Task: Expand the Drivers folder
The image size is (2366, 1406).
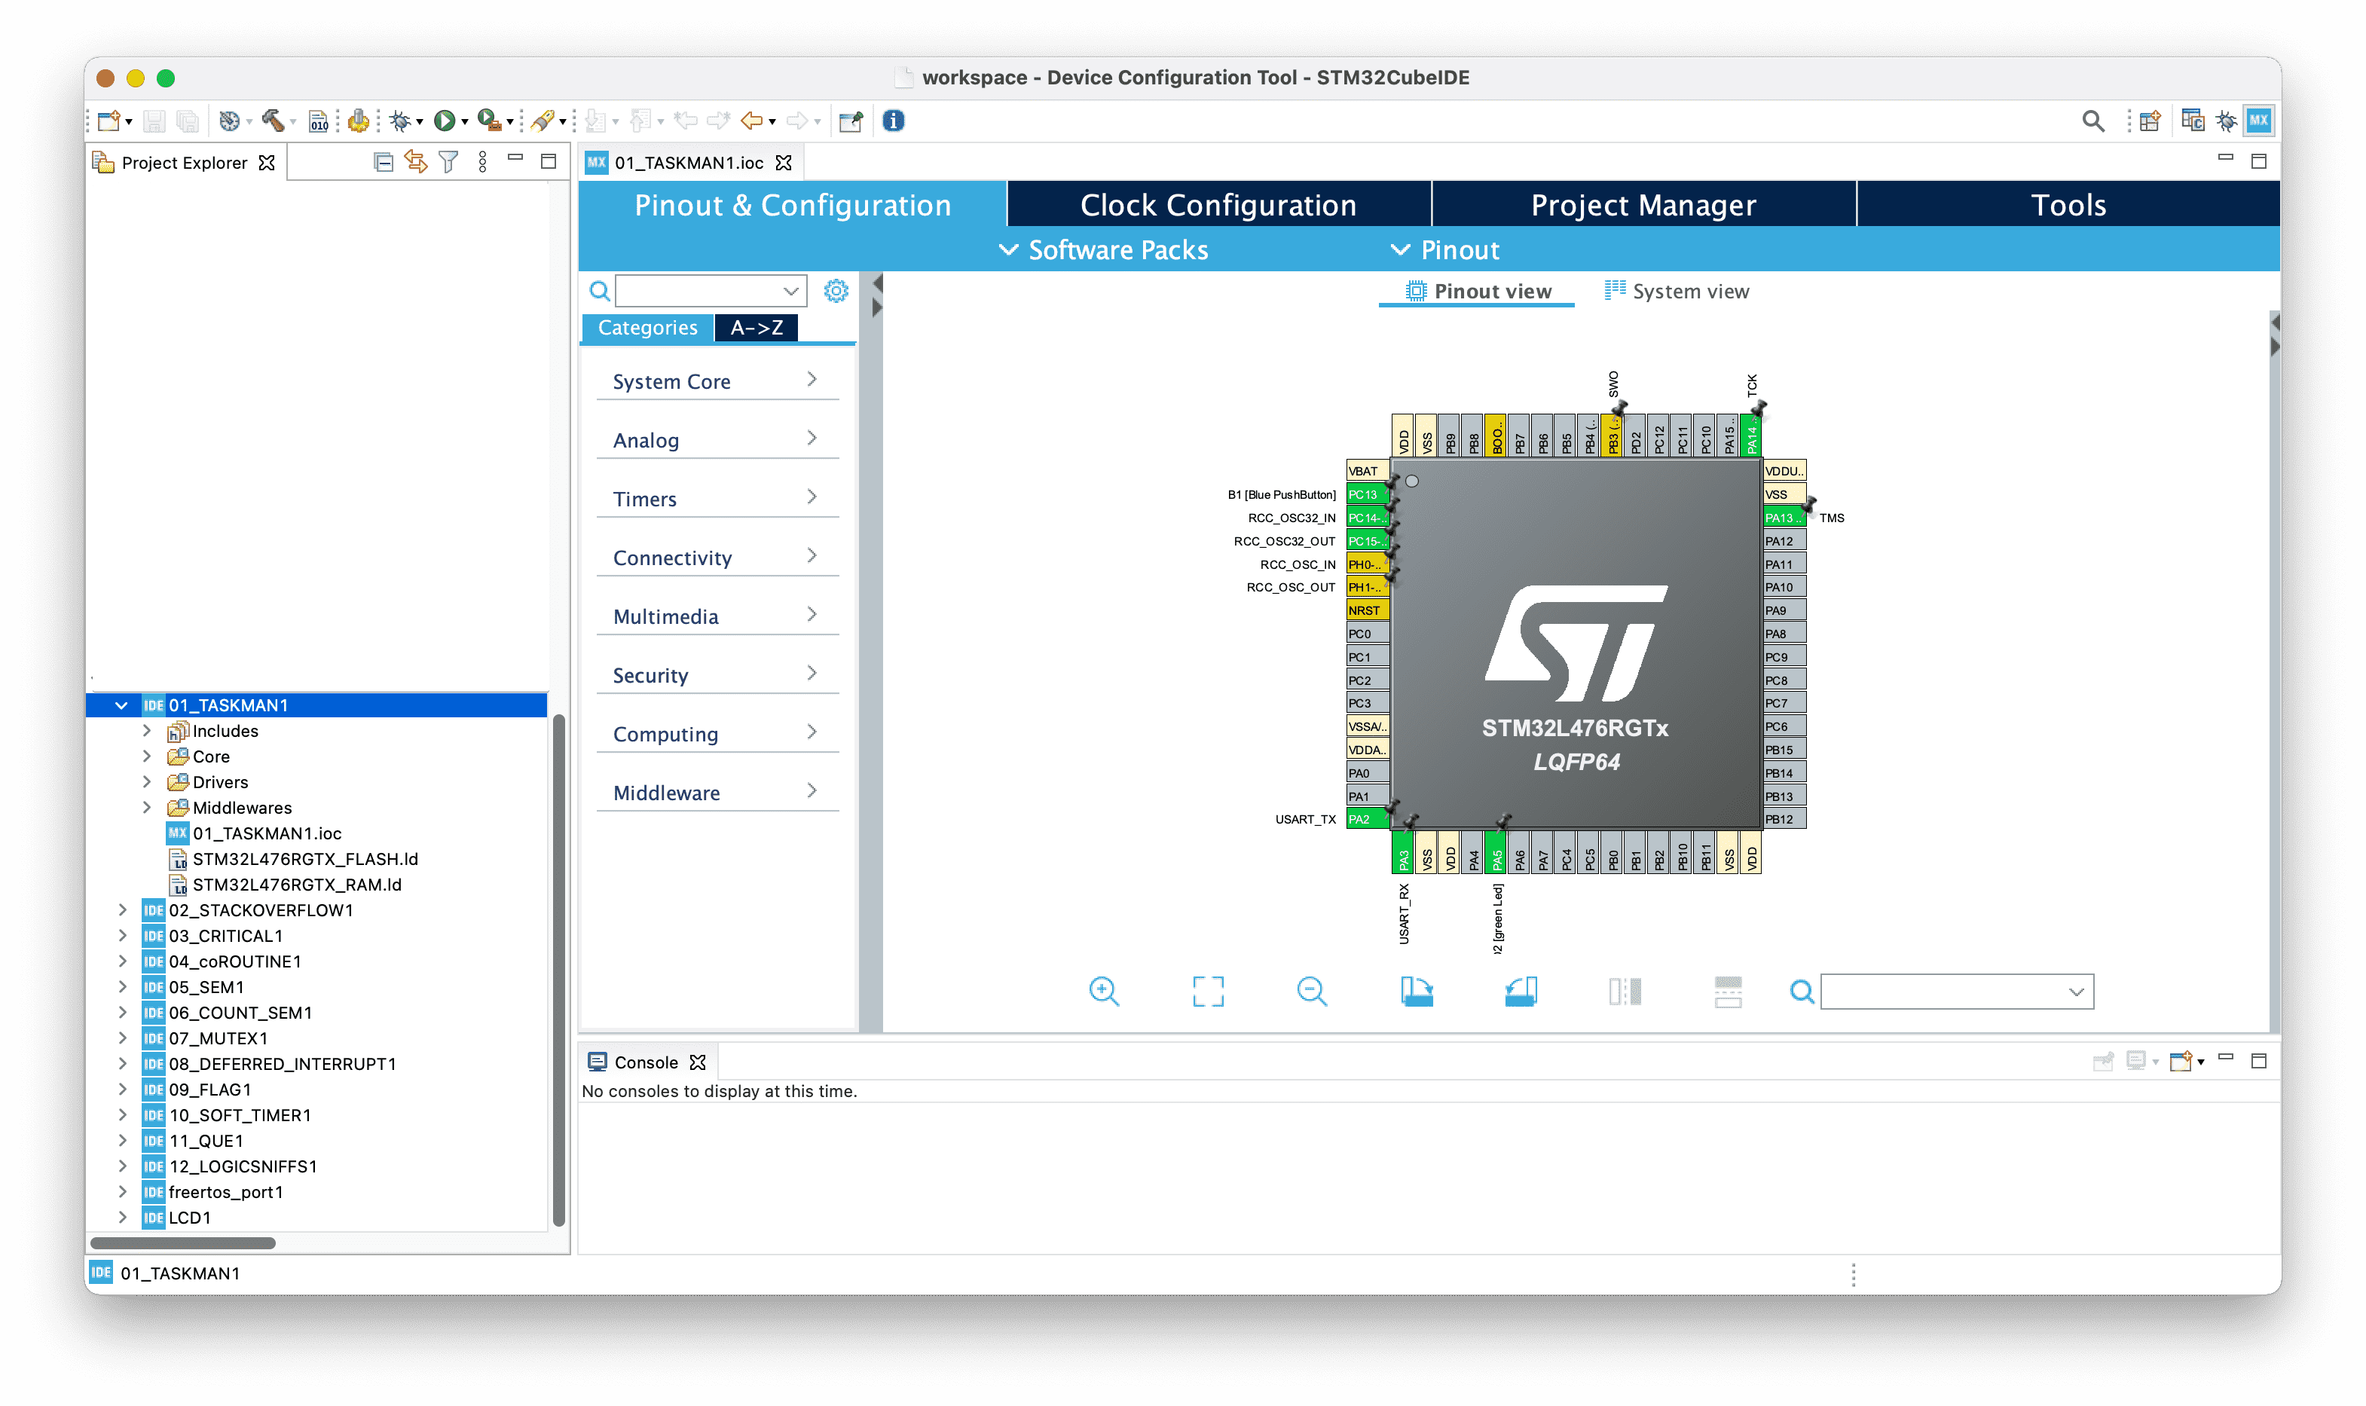Action: [147, 781]
